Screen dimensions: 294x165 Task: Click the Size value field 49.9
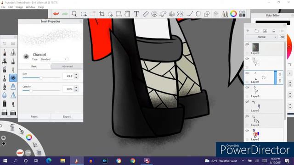tap(68, 76)
